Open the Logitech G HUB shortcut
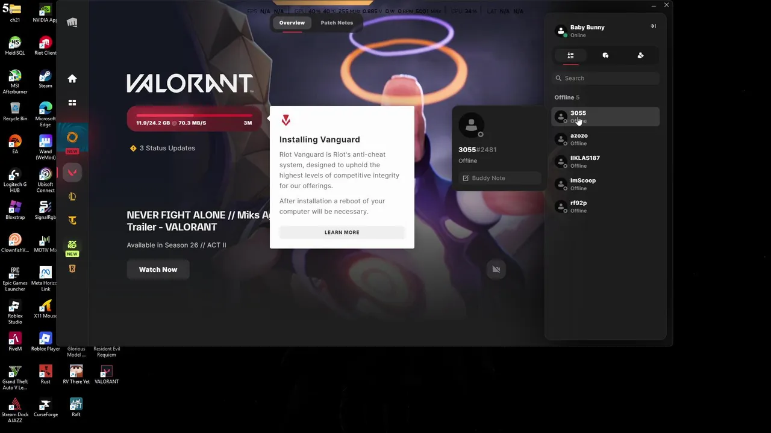The height and width of the screenshot is (433, 771). 15,180
